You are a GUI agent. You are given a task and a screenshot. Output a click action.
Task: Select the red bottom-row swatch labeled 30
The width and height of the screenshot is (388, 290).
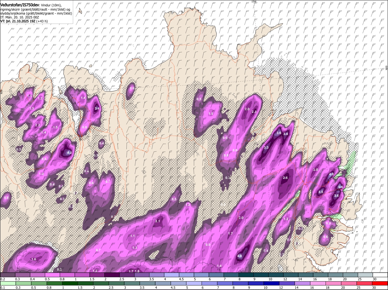380,284
